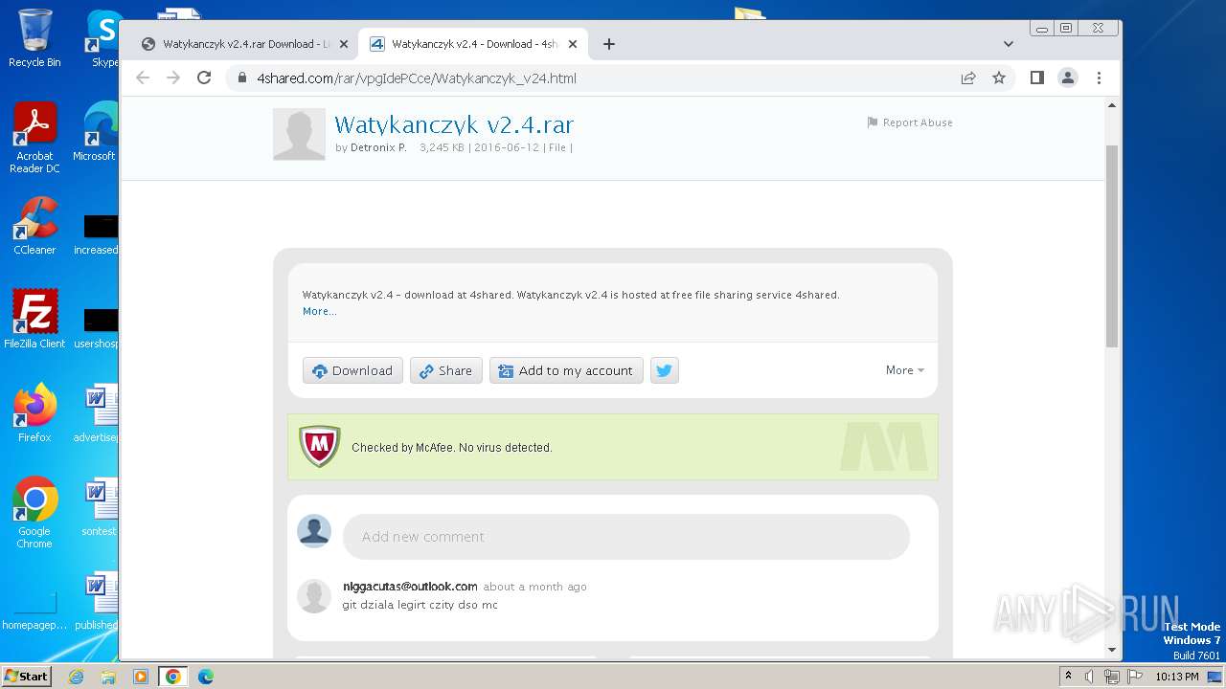Open Chrome three-dot menu
This screenshot has width=1226, height=689.
click(1099, 78)
